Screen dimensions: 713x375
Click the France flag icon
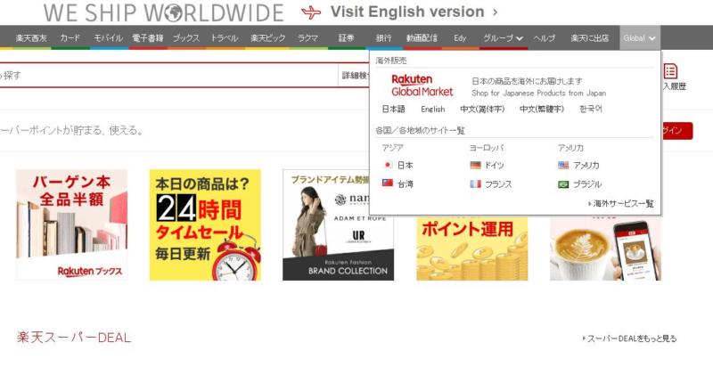pos(476,183)
